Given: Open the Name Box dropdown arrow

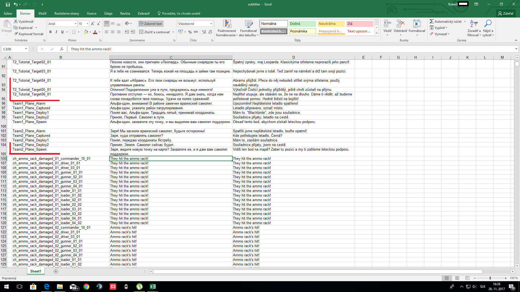Looking at the screenshot, I should click(x=26, y=49).
